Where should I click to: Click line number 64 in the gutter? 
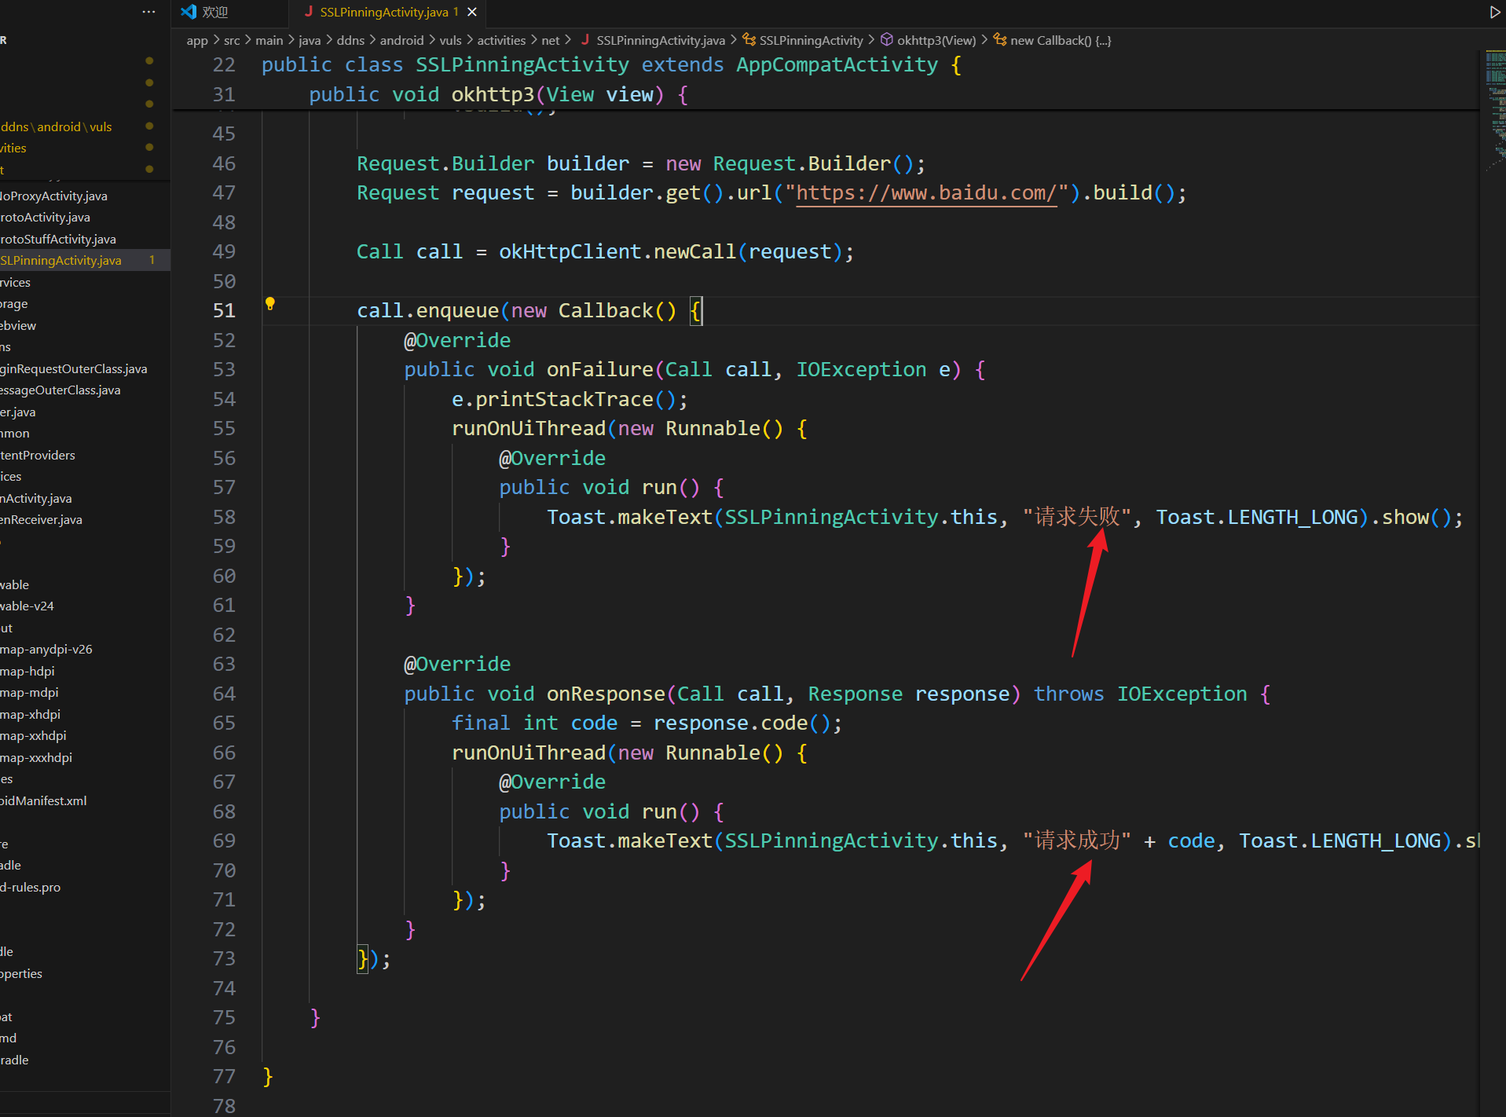pos(224,694)
